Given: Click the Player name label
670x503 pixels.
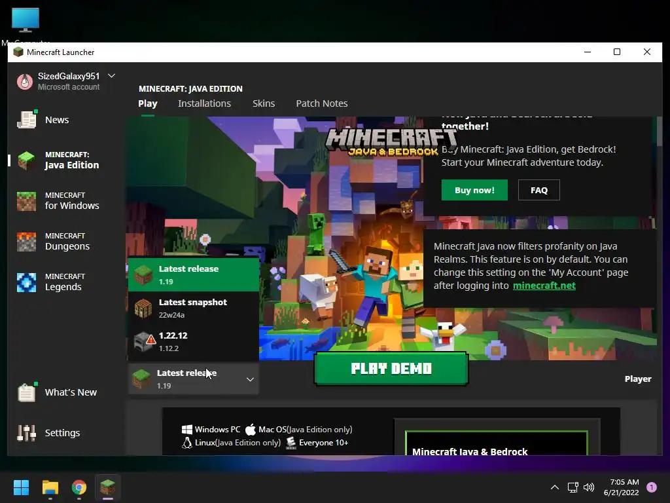Looking at the screenshot, I should tap(638, 379).
